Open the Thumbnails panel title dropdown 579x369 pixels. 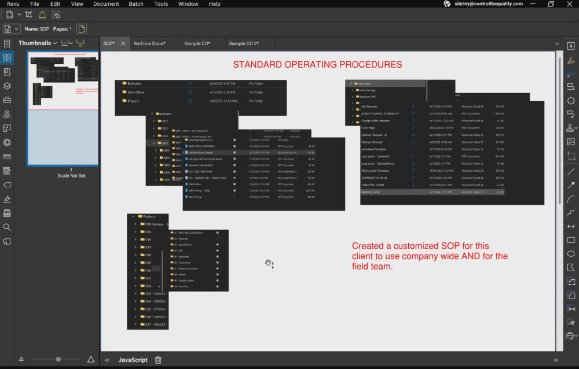pos(55,43)
